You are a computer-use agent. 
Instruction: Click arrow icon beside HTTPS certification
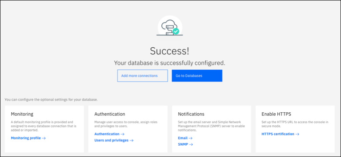[x=297, y=134]
